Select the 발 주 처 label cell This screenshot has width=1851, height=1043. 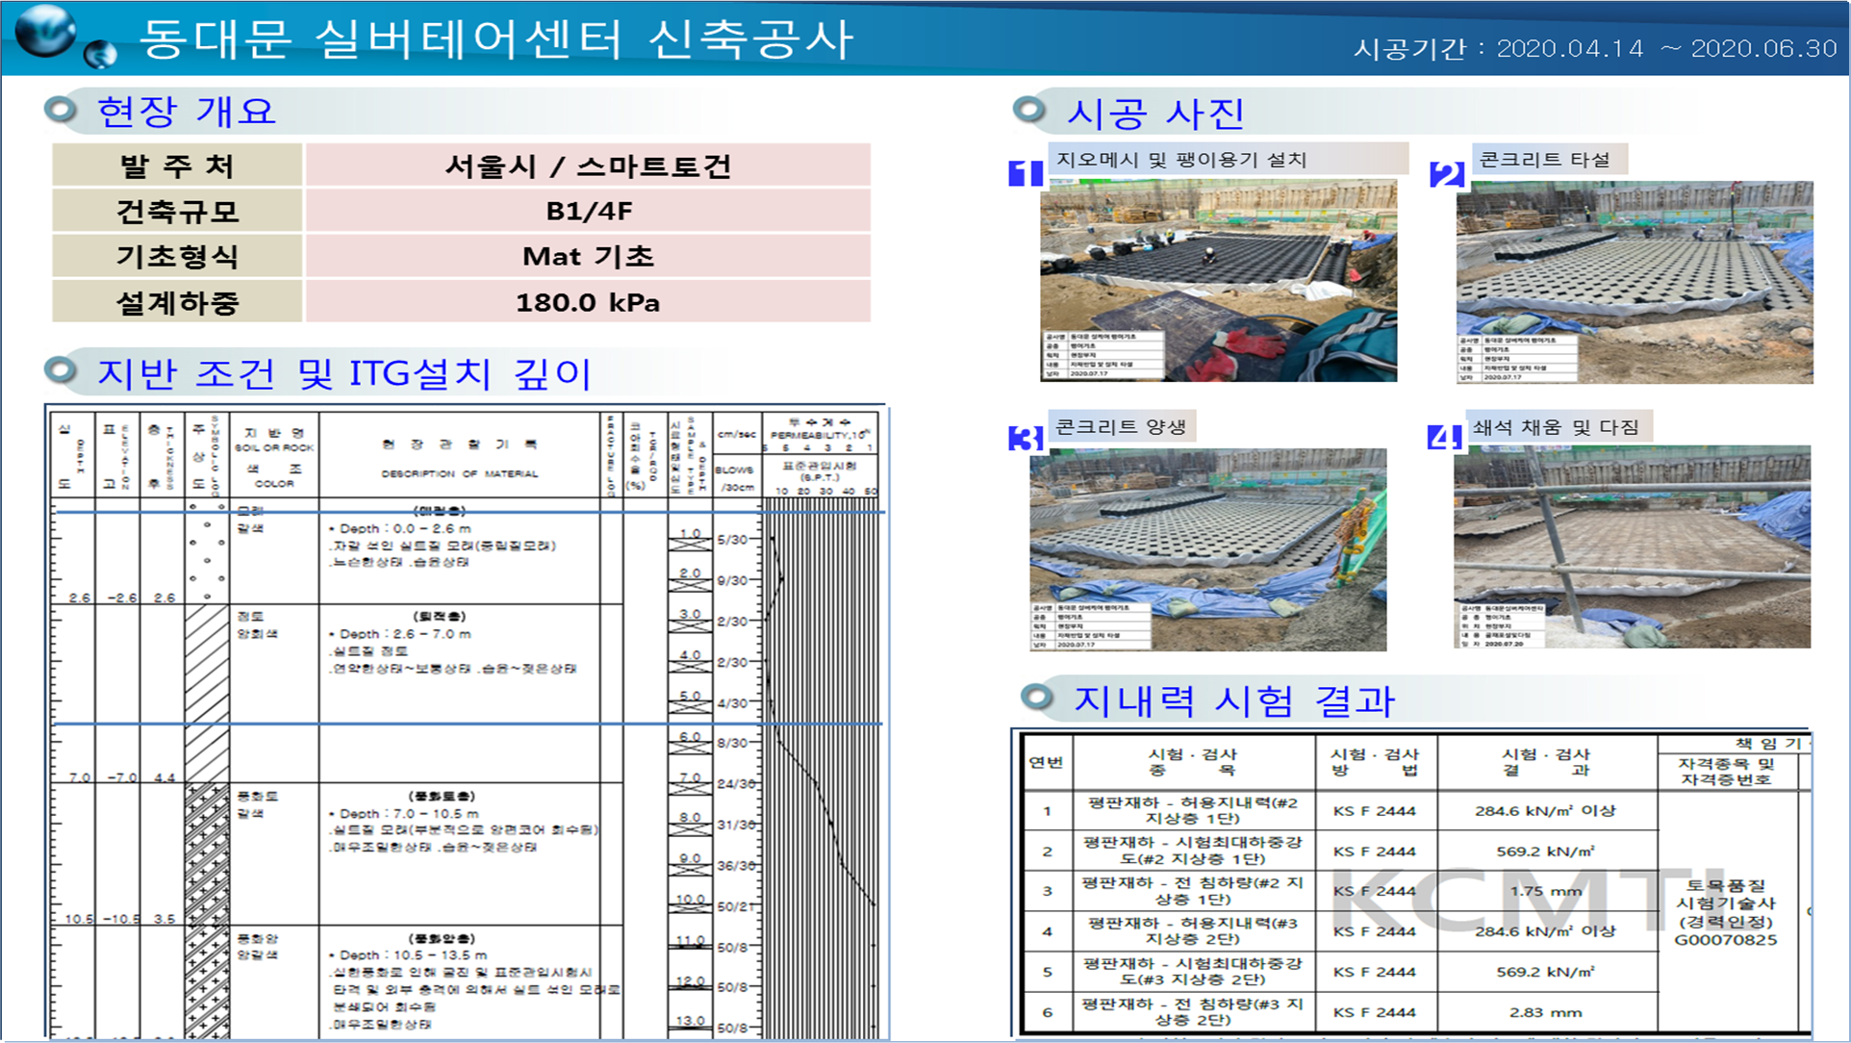(177, 165)
